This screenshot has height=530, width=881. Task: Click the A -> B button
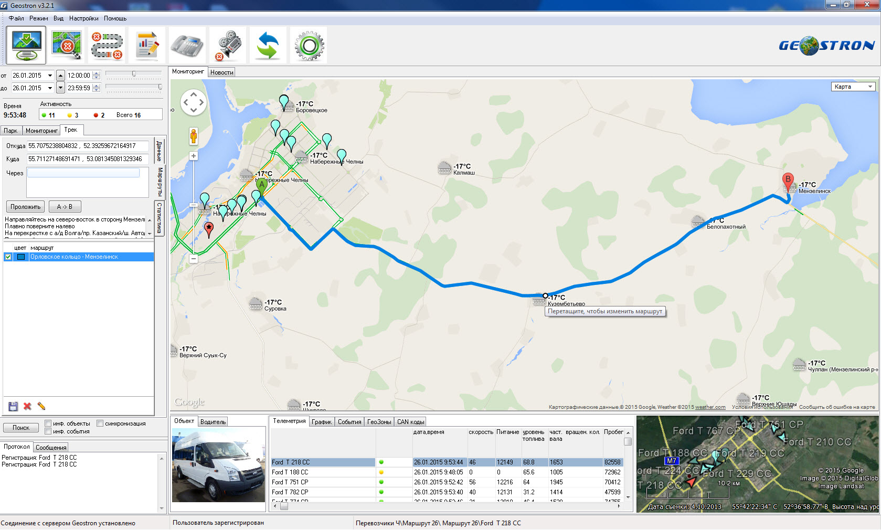(65, 207)
